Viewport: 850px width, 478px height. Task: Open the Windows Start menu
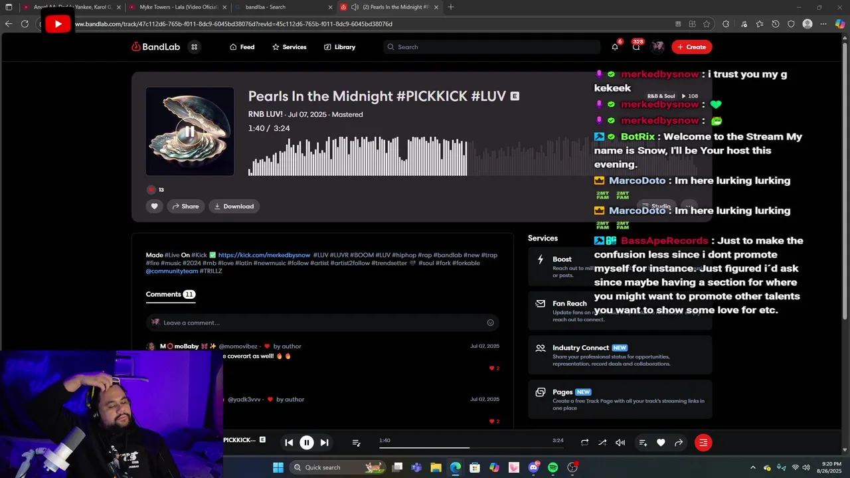278,467
